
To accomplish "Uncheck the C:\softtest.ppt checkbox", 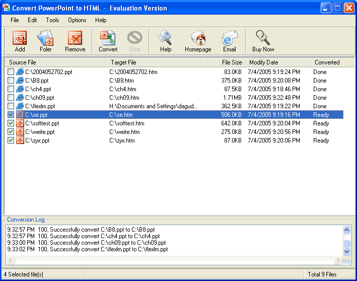I will pyautogui.click(x=11, y=123).
